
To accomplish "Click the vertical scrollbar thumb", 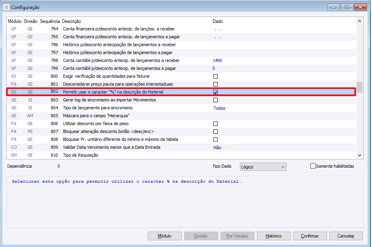I will tap(359, 87).
